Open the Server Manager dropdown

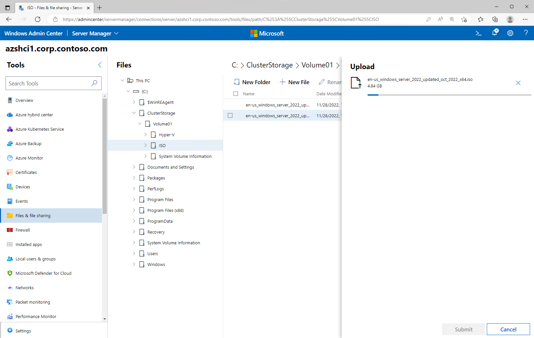coord(95,33)
